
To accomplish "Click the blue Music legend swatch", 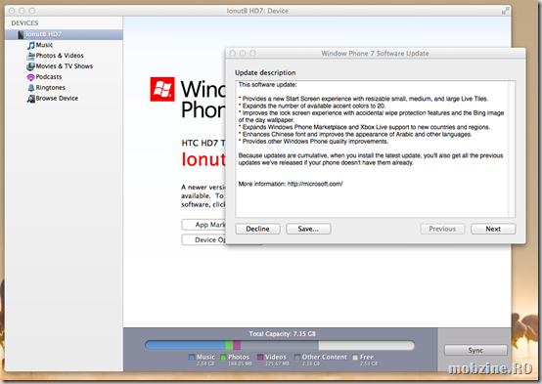I will (x=192, y=358).
